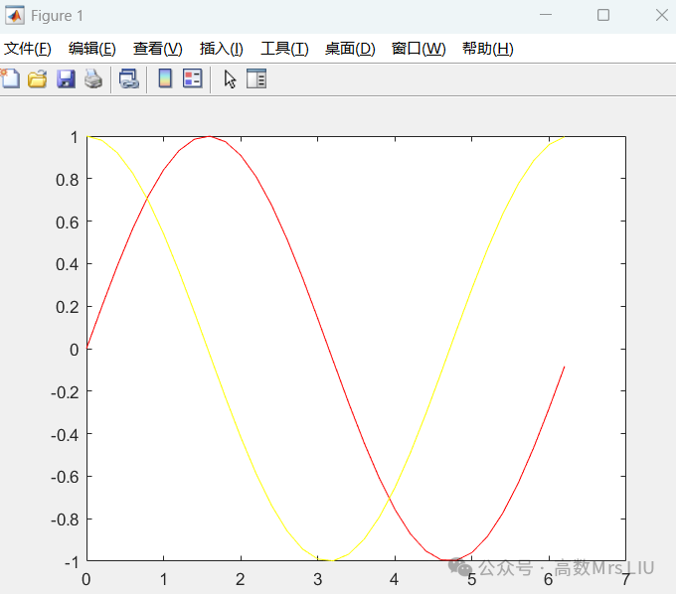The image size is (676, 594).
Task: Click the Link Plot toolbar icon
Action: point(129,78)
